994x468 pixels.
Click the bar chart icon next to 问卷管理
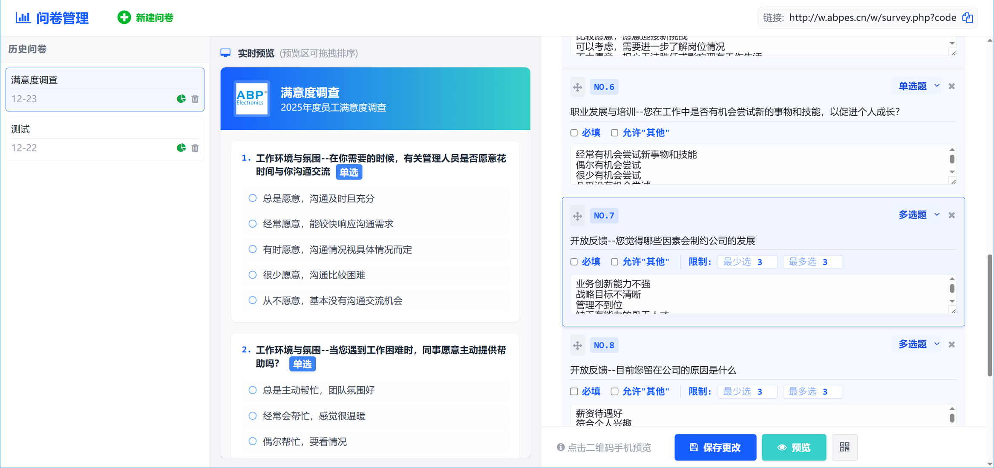[23, 18]
